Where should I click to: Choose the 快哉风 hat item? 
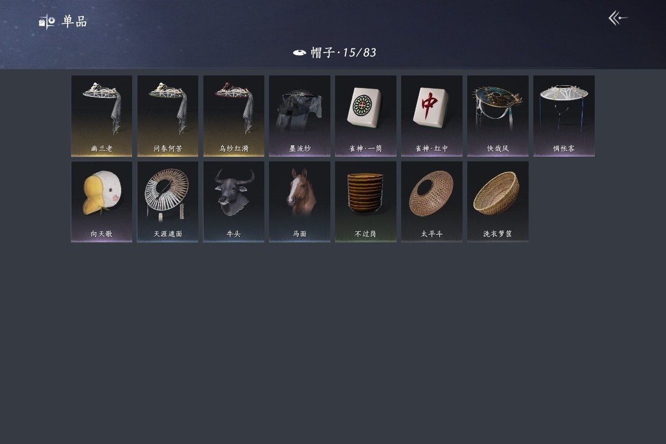pos(498,116)
